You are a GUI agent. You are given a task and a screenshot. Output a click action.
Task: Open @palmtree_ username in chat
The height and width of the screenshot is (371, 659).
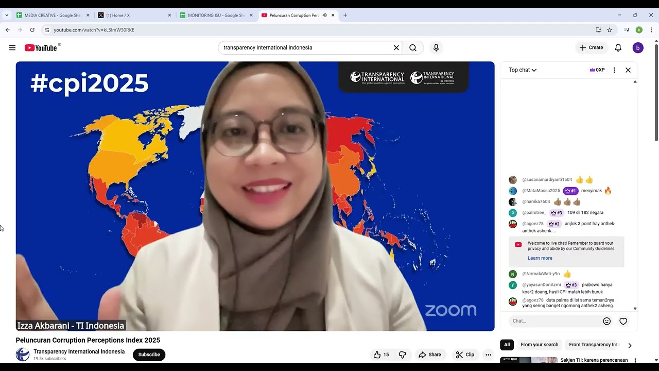(x=534, y=212)
